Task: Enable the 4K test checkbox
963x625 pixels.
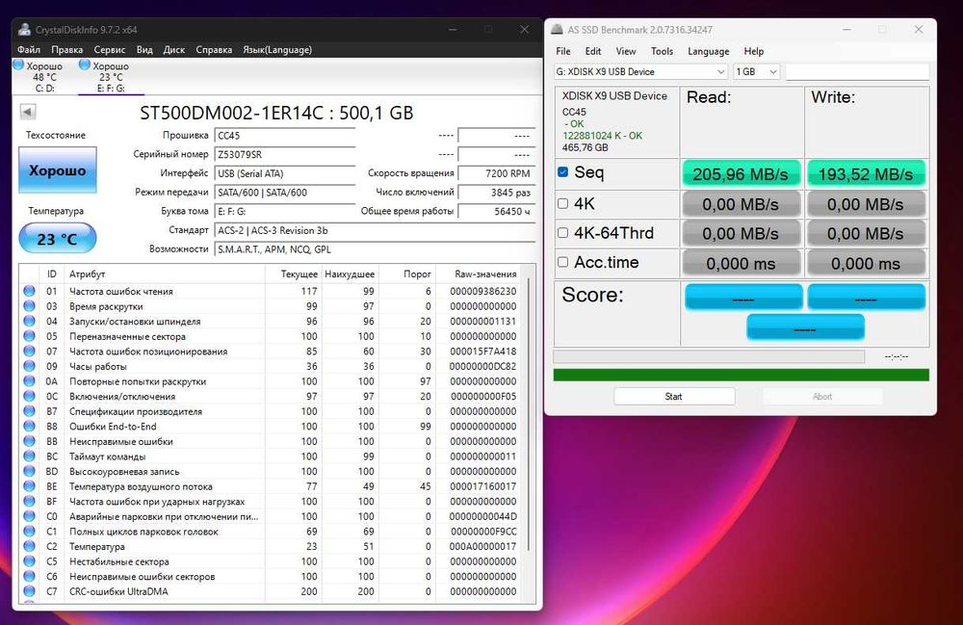Action: coord(562,203)
